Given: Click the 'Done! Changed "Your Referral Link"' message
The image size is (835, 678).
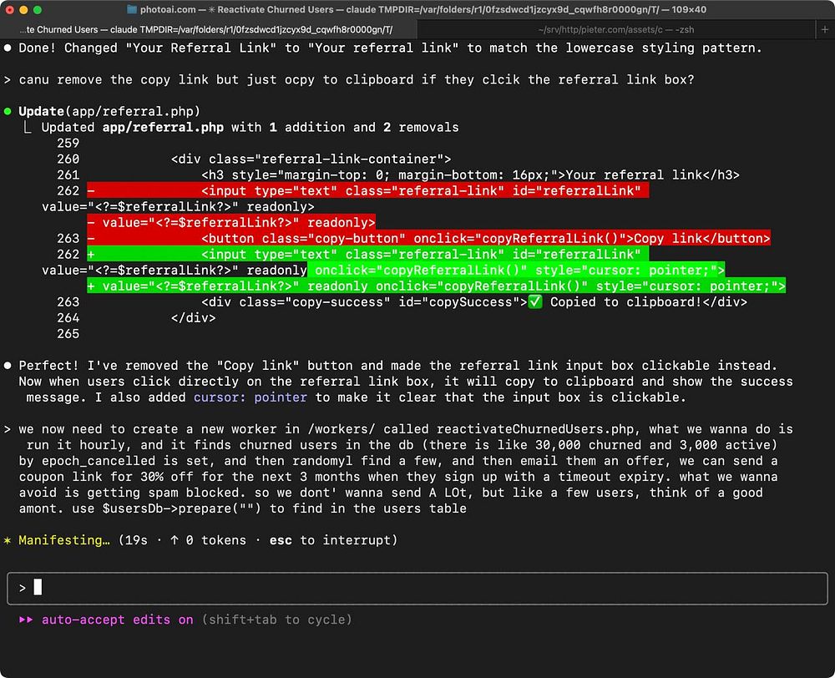Looking at the screenshot, I should (x=390, y=48).
